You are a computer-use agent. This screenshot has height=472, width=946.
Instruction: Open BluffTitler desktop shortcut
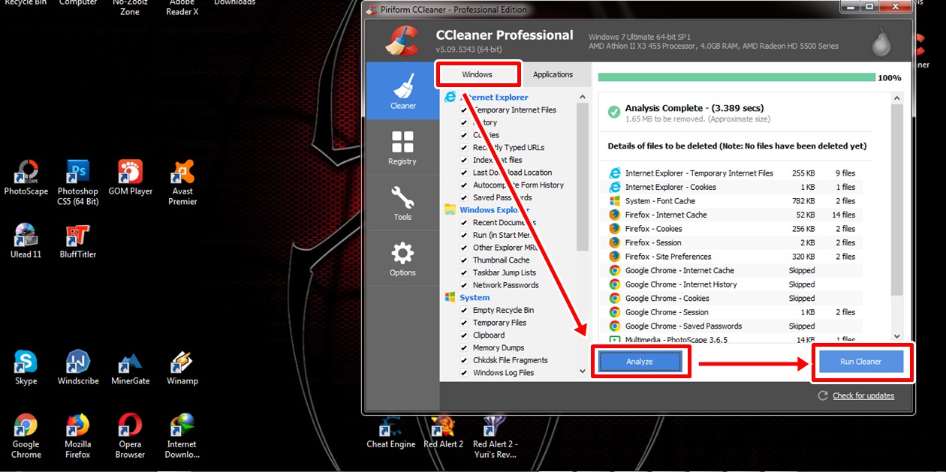pyautogui.click(x=78, y=241)
